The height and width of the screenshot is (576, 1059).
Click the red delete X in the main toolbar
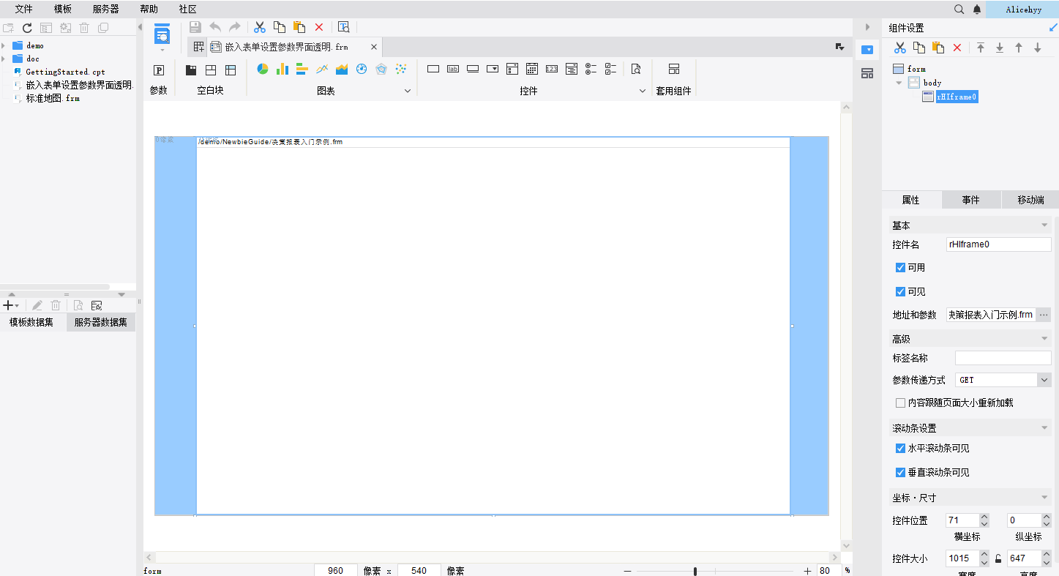click(x=319, y=27)
